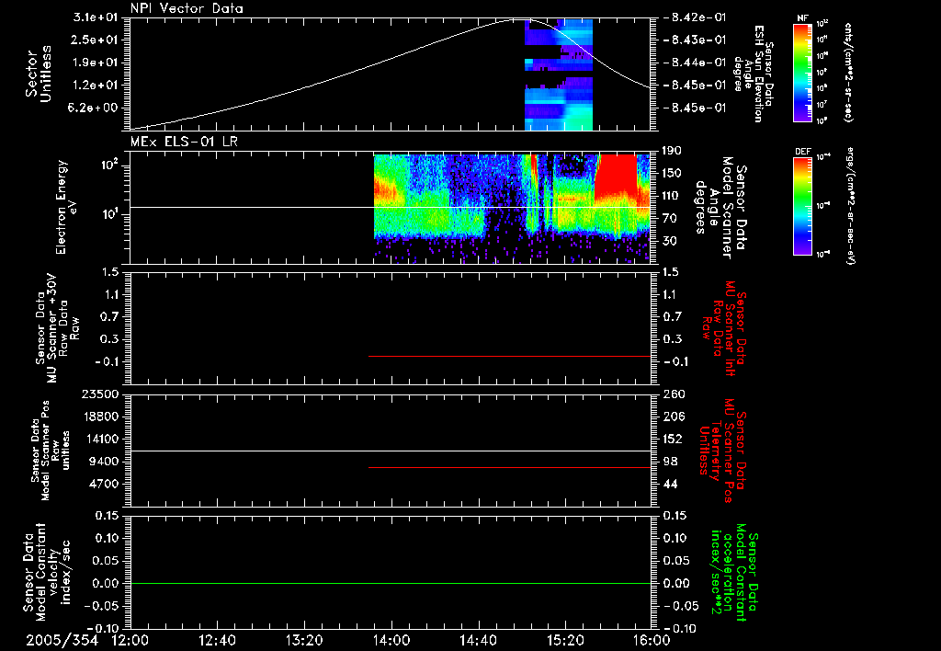
Task: Select the "Sector Unitless" axis title
Action: pos(39,74)
